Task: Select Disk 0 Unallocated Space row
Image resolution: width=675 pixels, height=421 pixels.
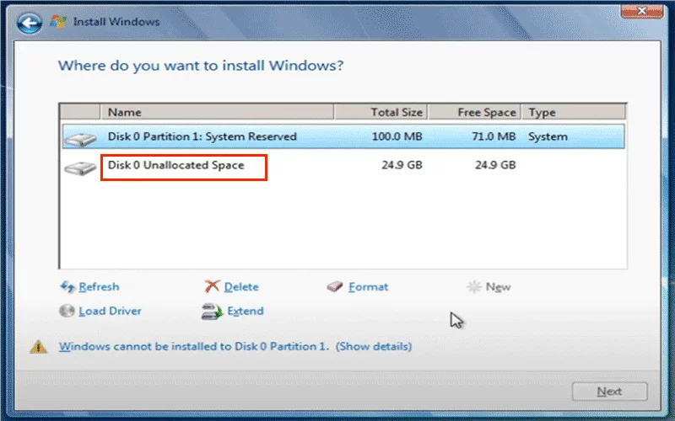Action: coord(343,165)
